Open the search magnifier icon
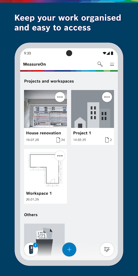 (x=100, y=64)
